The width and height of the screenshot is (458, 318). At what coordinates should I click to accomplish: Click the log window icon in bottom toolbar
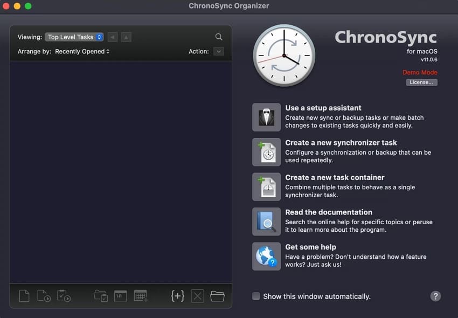click(120, 296)
